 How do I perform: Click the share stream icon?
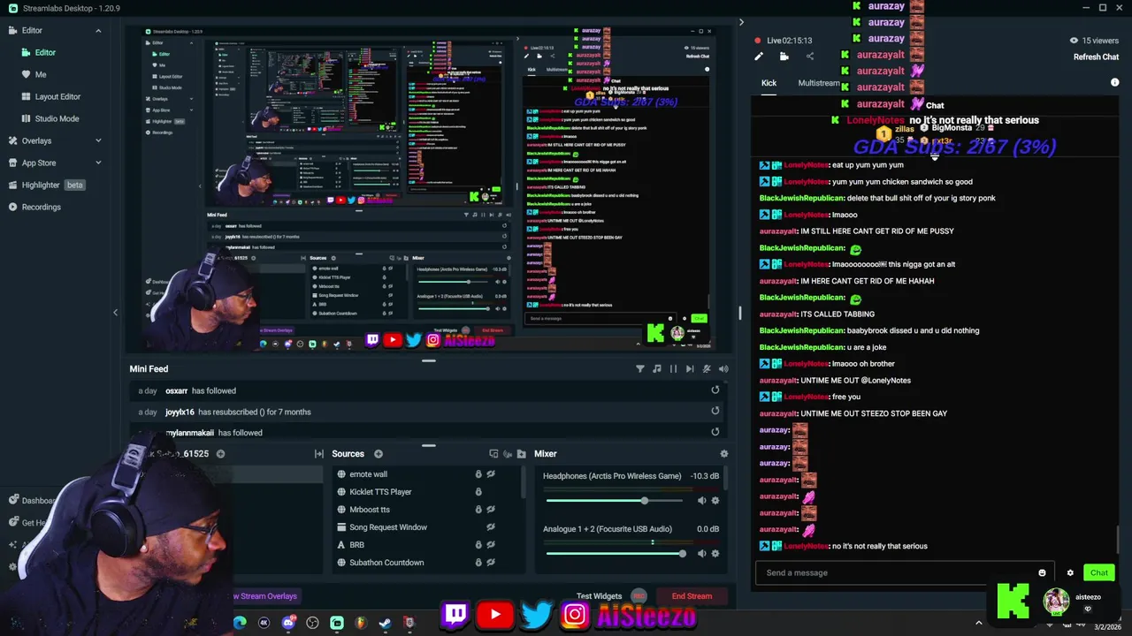809,57
